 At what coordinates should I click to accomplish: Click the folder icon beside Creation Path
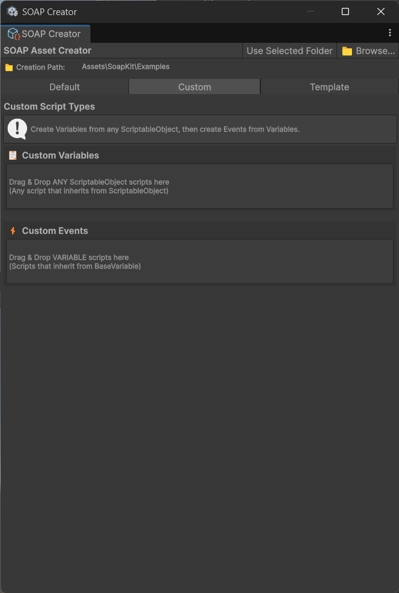click(x=9, y=68)
